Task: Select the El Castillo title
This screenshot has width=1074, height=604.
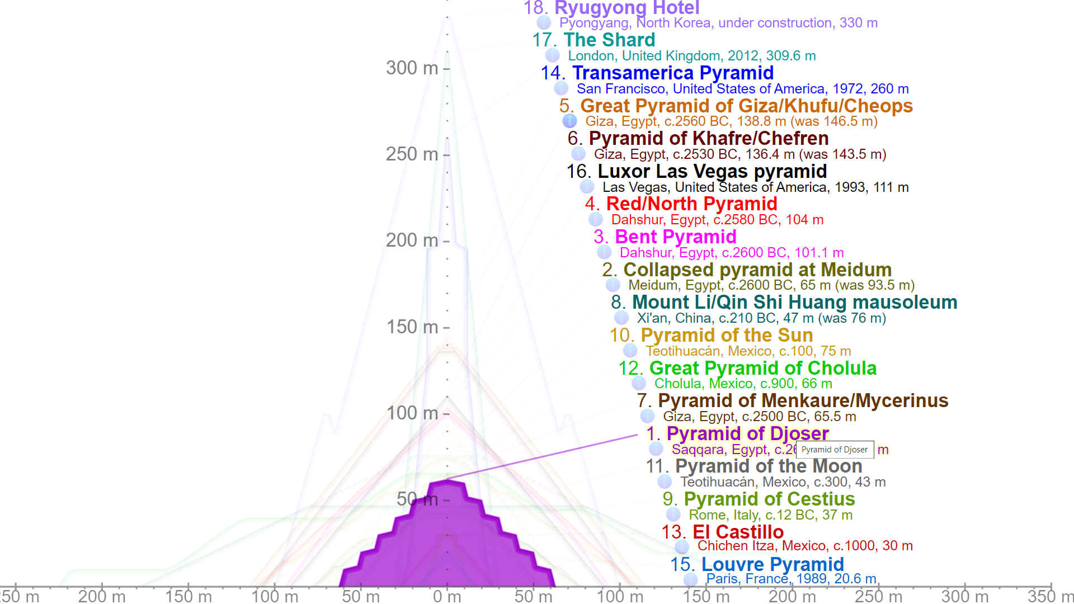Action: point(738,531)
